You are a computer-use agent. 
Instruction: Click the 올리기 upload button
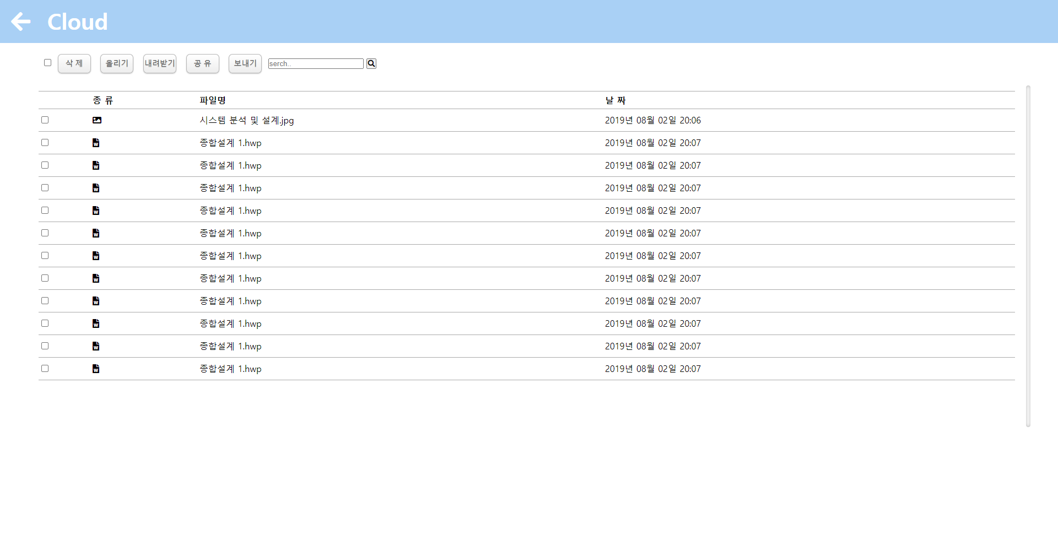(116, 63)
